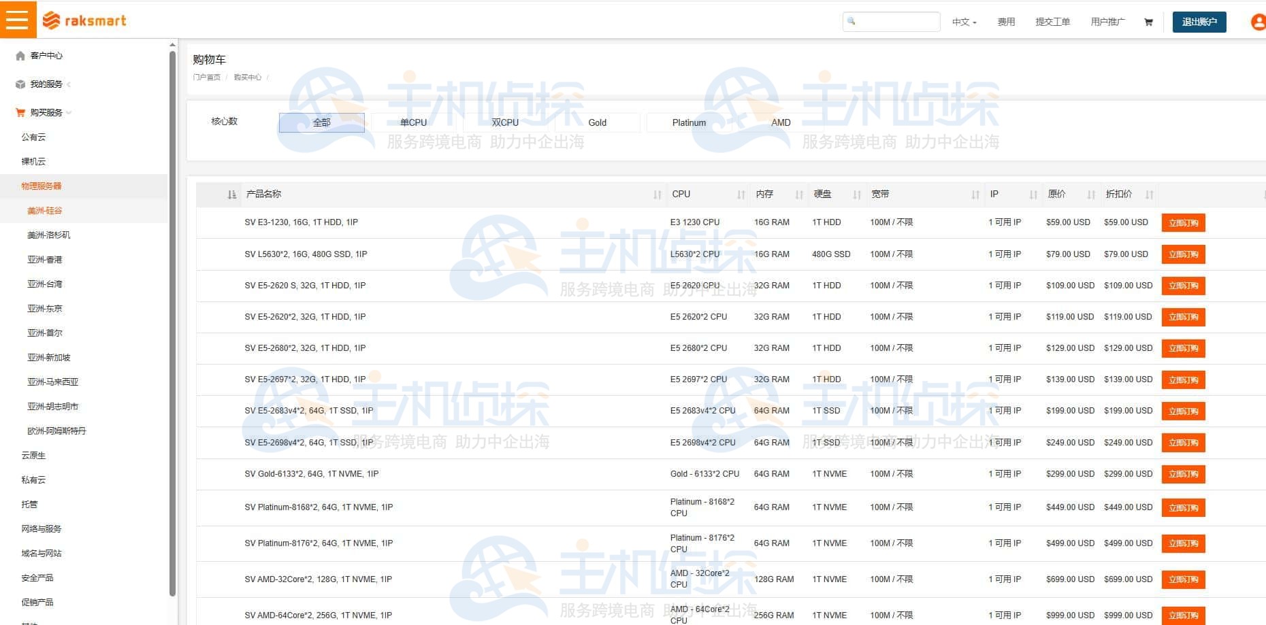This screenshot has height=625, width=1266.
Task: Click 立即订购 for SV E3-1230
Action: [x=1183, y=222]
